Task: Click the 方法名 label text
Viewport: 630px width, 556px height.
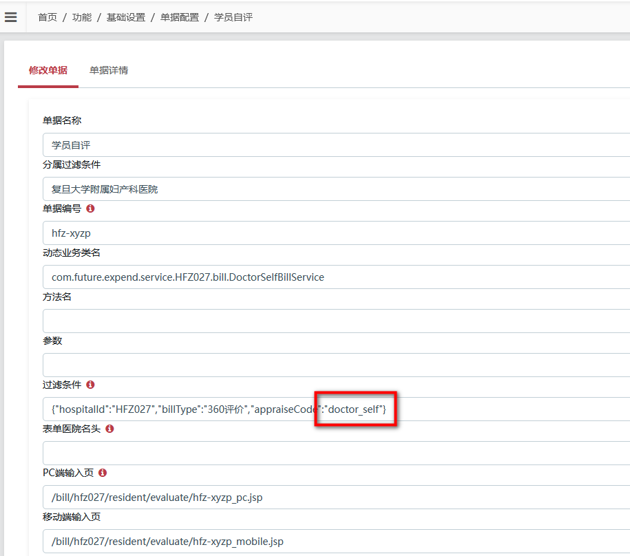Action: tap(57, 297)
